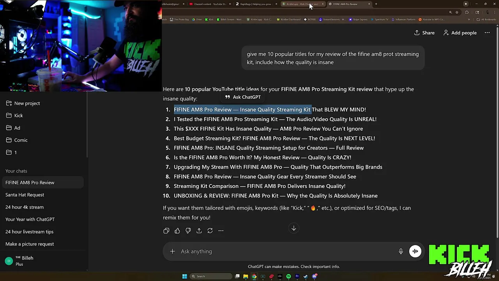Open the Spectrum TV bookmark
The height and width of the screenshot is (281, 499).
pyautogui.click(x=380, y=20)
